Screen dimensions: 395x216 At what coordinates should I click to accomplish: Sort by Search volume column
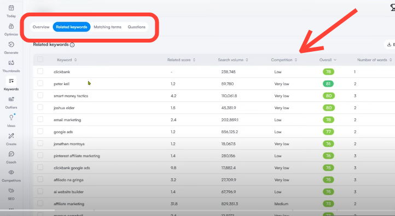tap(233, 60)
